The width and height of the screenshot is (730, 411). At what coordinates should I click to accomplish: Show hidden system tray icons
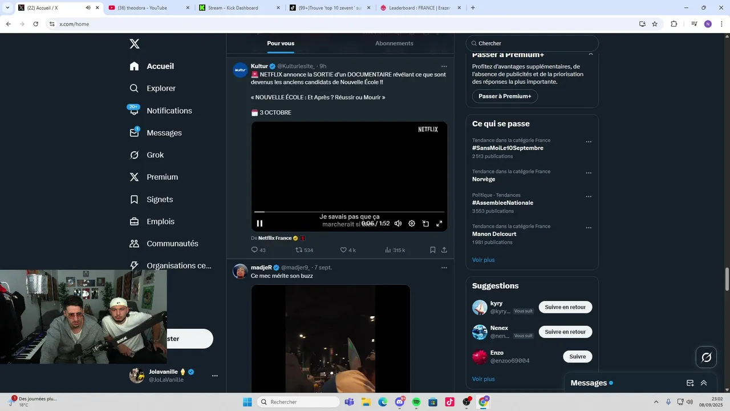(x=656, y=402)
